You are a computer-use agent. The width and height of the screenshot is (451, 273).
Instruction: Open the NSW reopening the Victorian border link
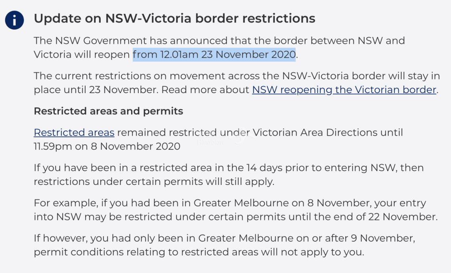click(x=345, y=90)
